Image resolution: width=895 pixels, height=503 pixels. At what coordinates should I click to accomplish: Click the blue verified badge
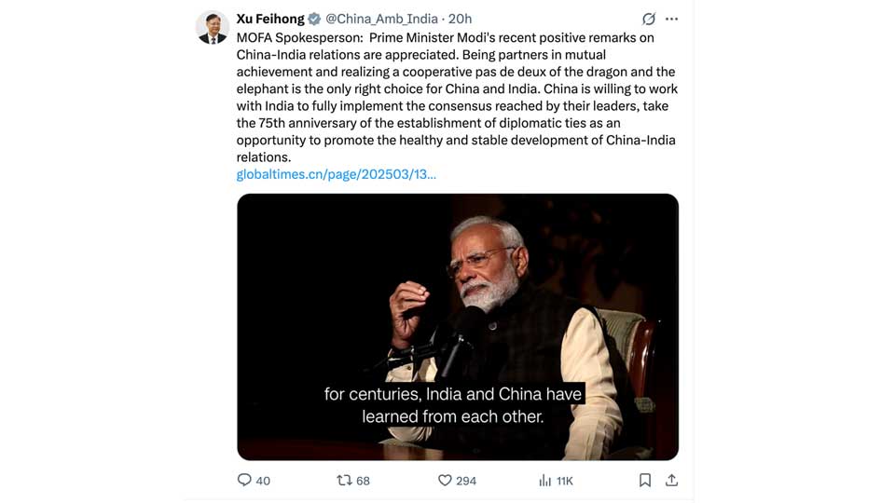pos(315,19)
